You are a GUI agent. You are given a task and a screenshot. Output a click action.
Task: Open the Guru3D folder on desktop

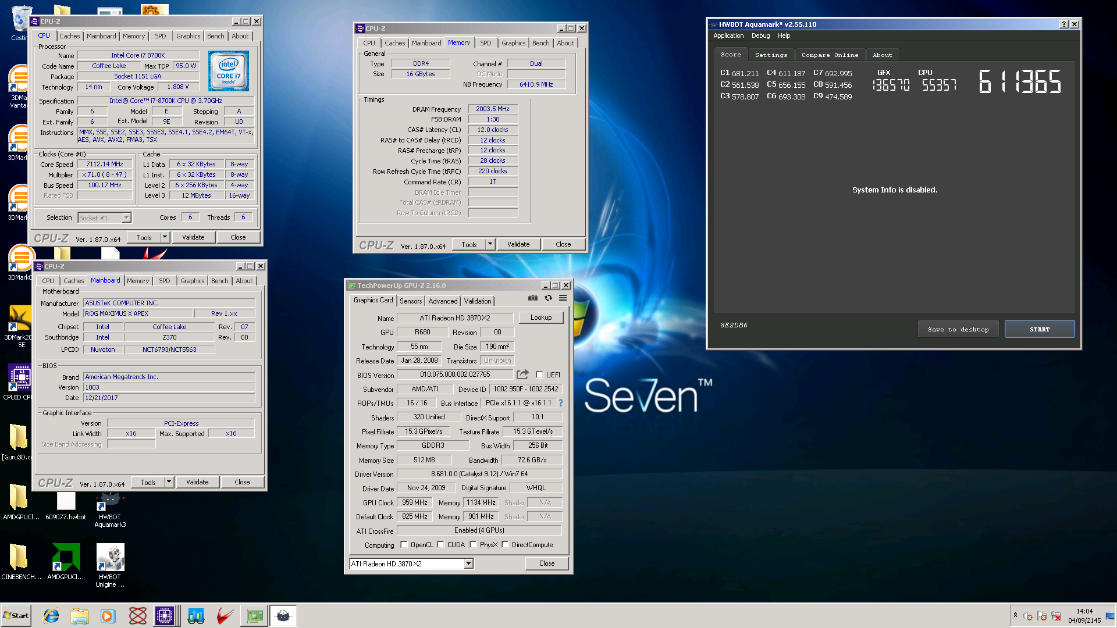[17, 442]
